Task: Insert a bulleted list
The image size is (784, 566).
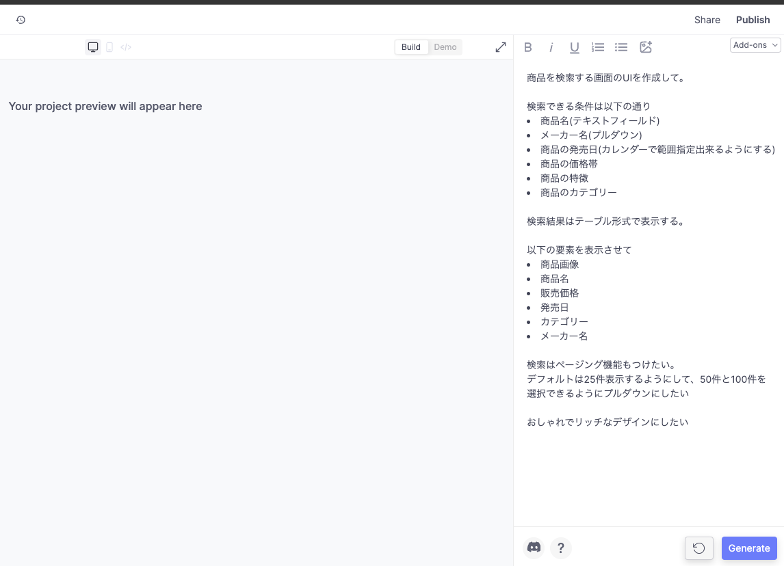Action: [621, 47]
